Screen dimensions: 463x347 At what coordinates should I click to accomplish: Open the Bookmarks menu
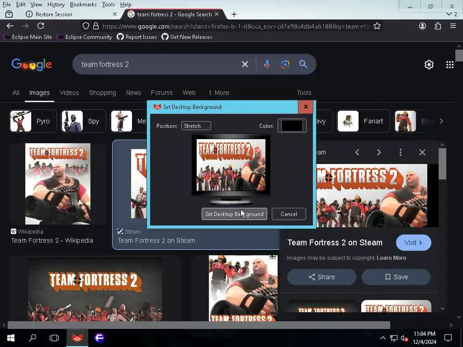83,5
